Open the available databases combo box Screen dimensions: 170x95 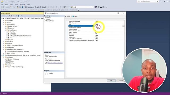coord(83,7)
